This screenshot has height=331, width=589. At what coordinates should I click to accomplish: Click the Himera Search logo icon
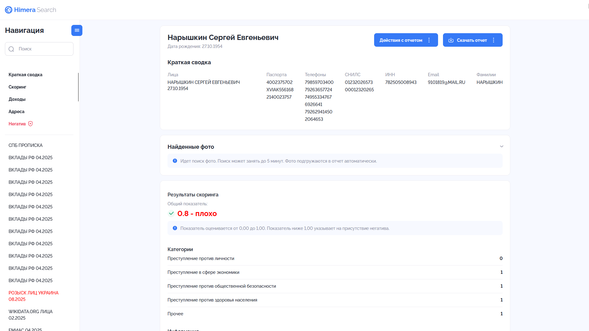tap(9, 10)
